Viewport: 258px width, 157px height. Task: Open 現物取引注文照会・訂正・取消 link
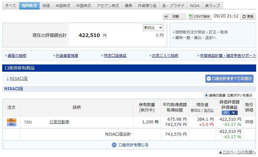(201, 32)
